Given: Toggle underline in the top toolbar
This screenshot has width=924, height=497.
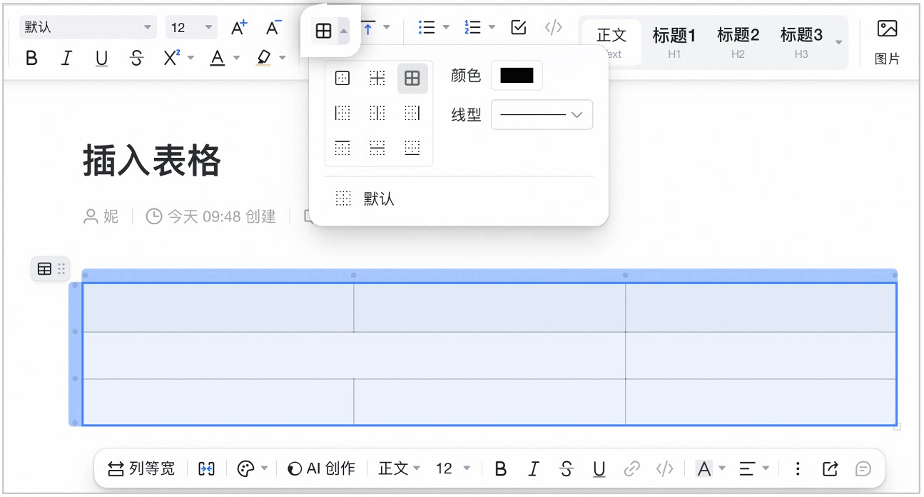Looking at the screenshot, I should (101, 59).
